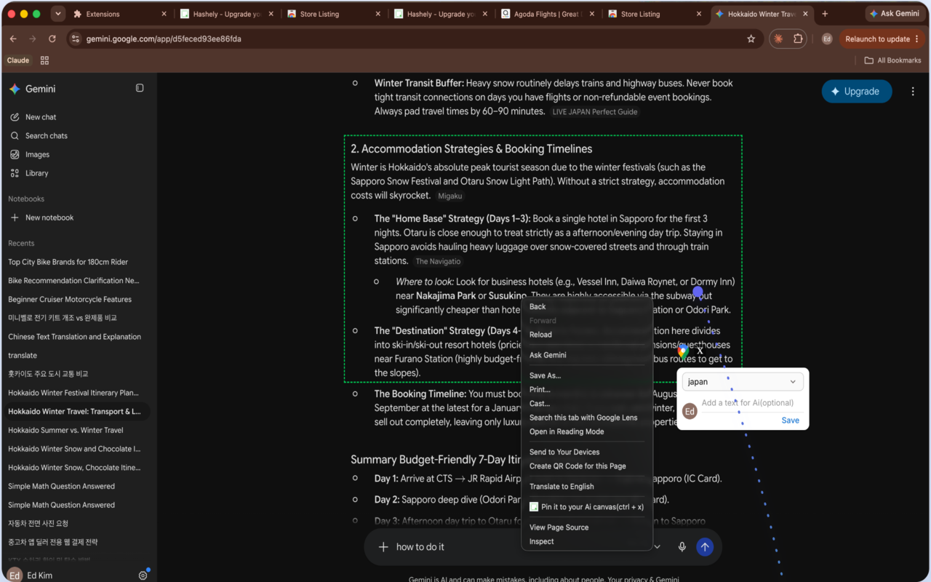This screenshot has height=582, width=931.
Task: Choose Open in Reading Mode
Action: click(567, 431)
